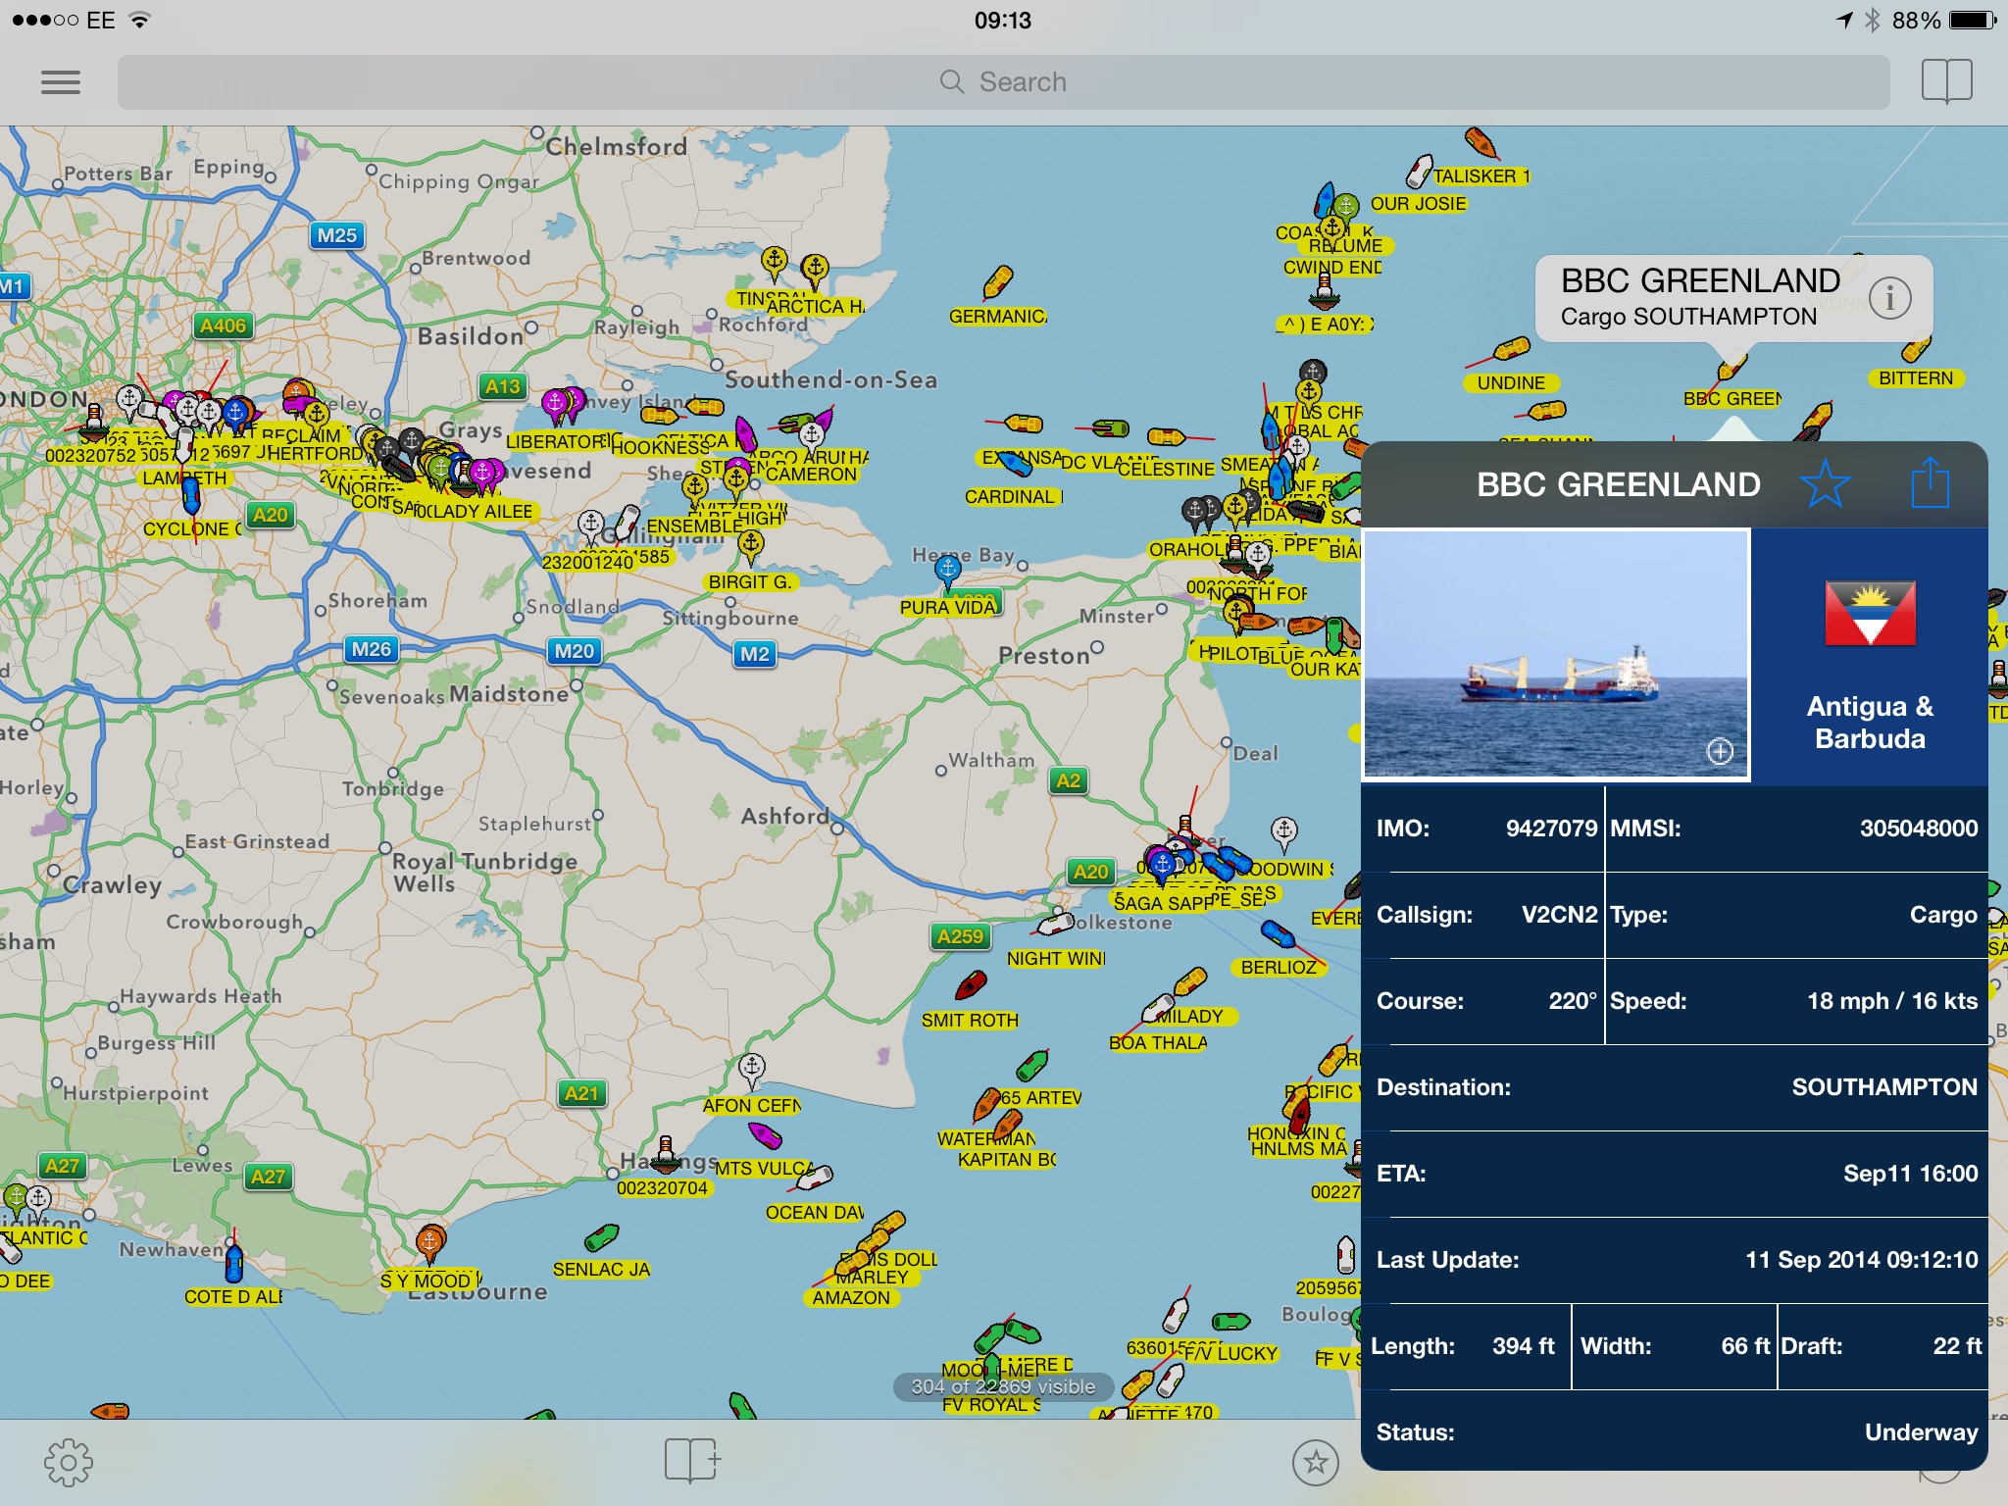Tap the Antigua & Barbuda flag

click(x=1870, y=614)
